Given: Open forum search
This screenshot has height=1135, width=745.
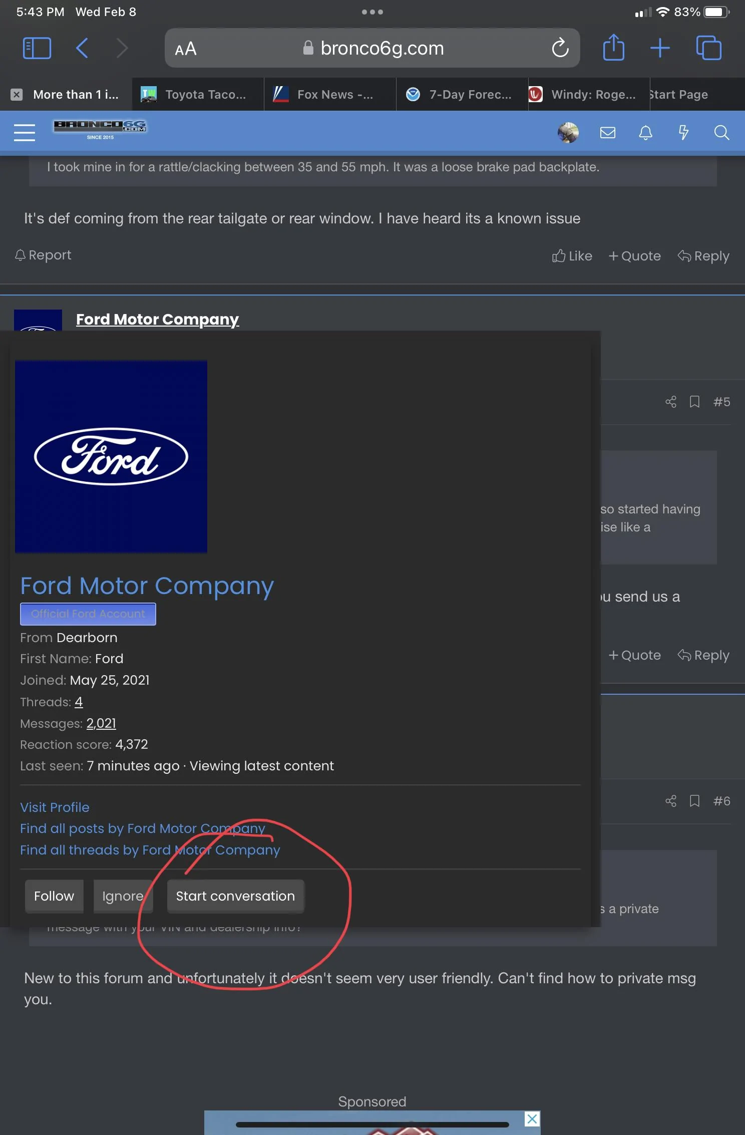Looking at the screenshot, I should (721, 132).
